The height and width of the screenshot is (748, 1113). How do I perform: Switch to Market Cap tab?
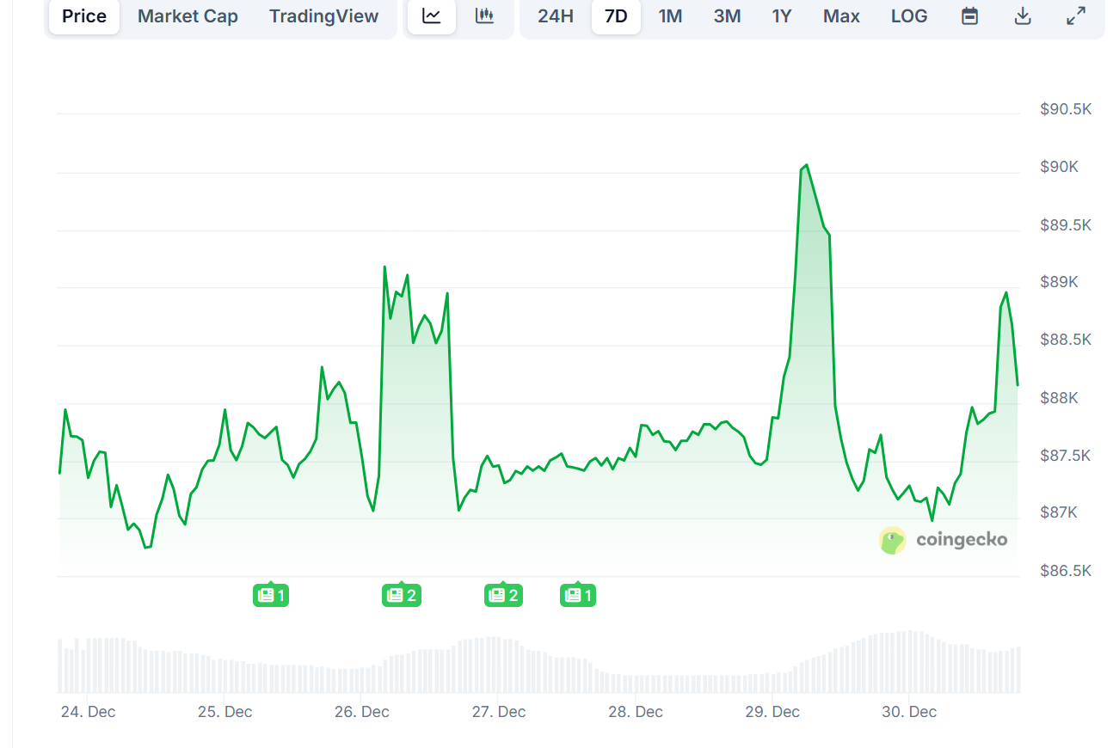[x=188, y=16]
